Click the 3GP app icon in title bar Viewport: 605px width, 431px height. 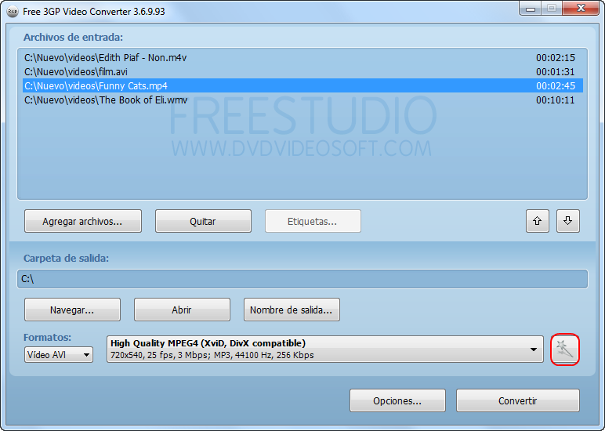pyautogui.click(x=13, y=12)
